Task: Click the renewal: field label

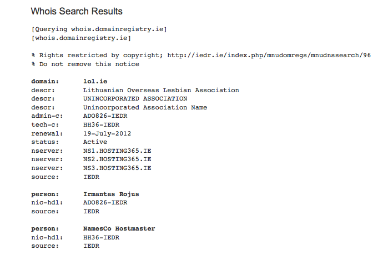Action: (47, 133)
